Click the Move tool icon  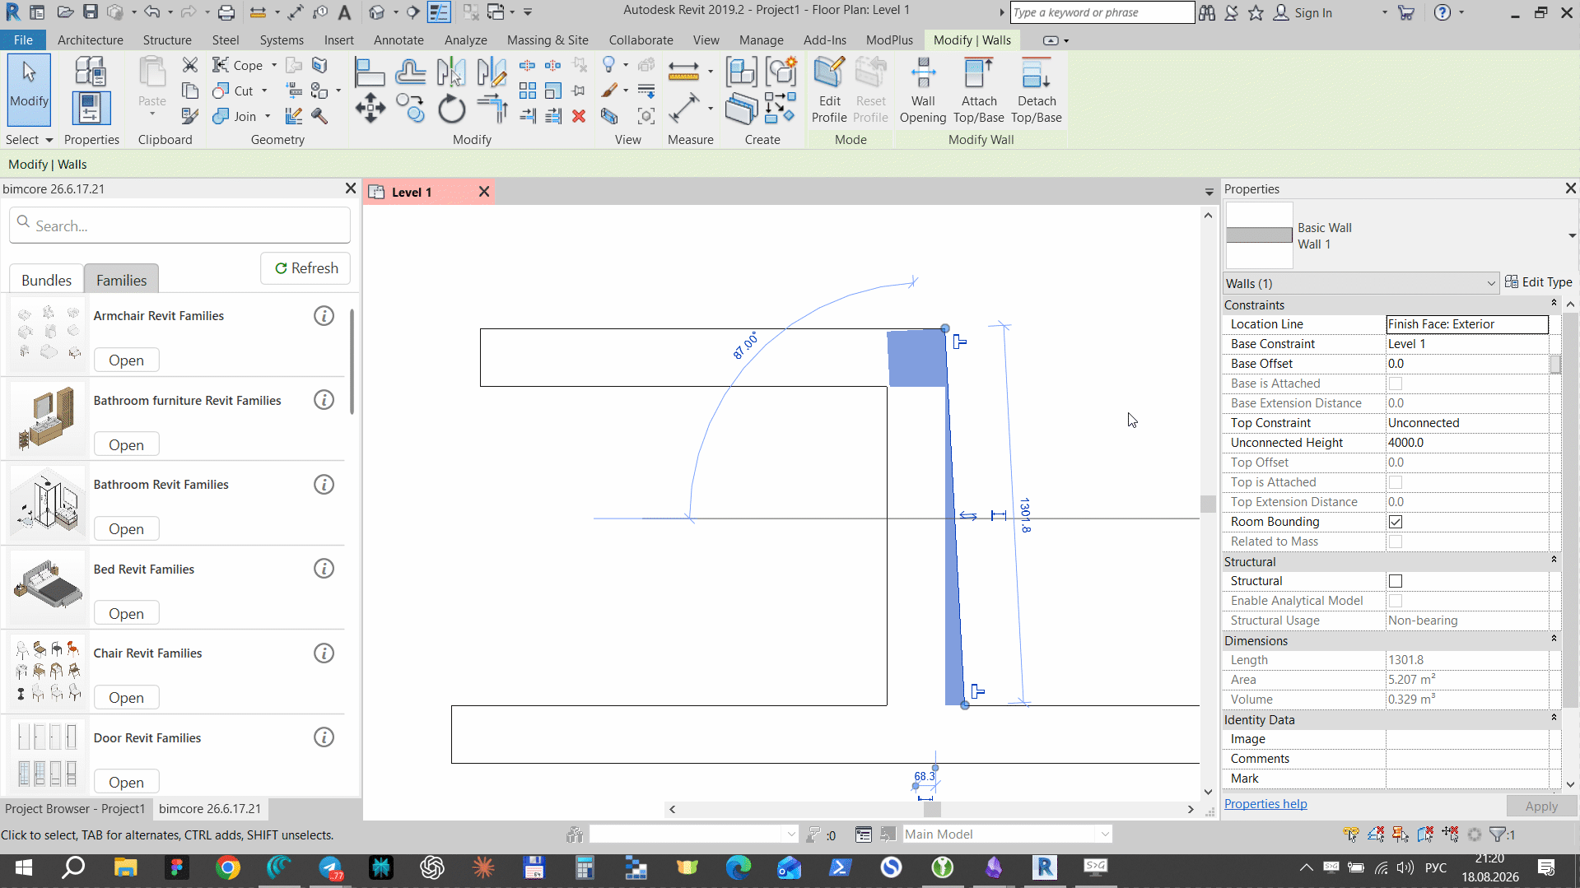[x=370, y=109]
